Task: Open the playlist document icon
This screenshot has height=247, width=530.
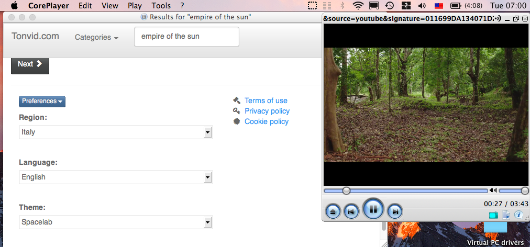Action: pos(506,215)
